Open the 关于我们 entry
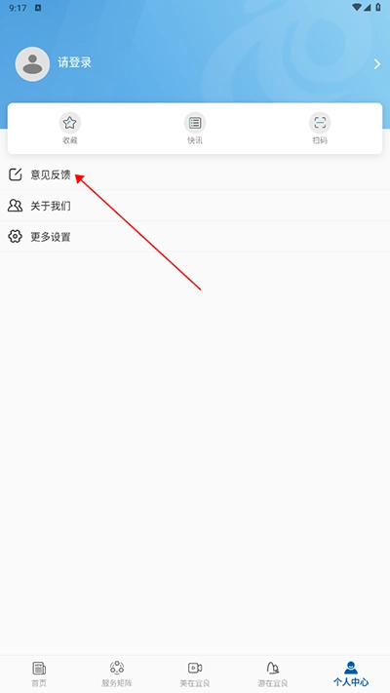Screen dimensions: 390x693 click(195, 206)
